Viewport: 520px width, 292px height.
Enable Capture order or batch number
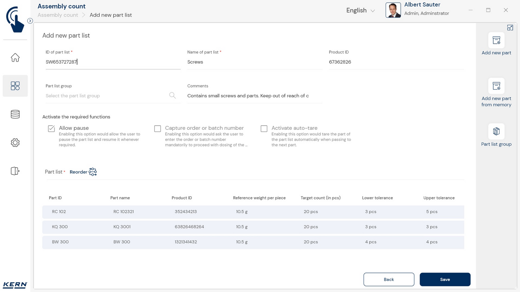[158, 129]
